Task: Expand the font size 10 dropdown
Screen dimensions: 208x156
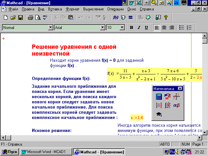Action: 122,28
